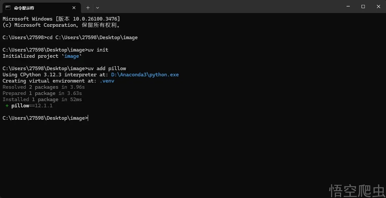Open a new tab with the plus button

88,8
